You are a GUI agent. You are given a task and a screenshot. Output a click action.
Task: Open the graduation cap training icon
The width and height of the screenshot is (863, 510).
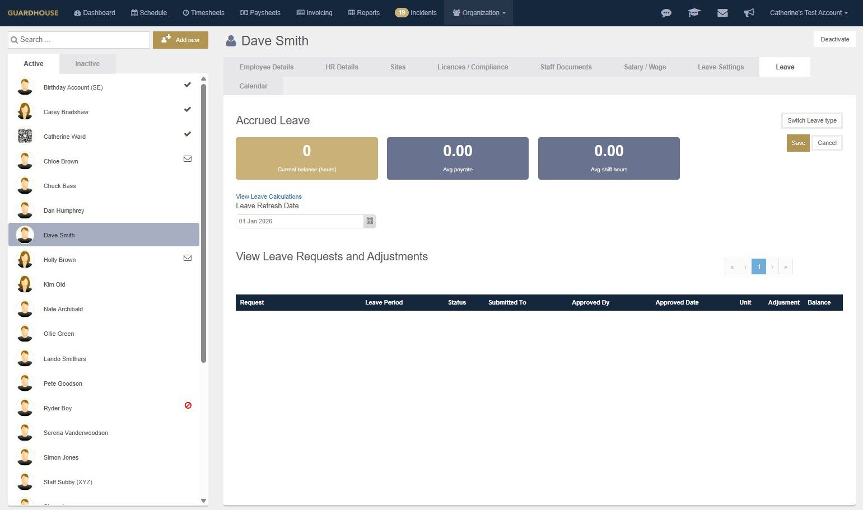(x=694, y=13)
